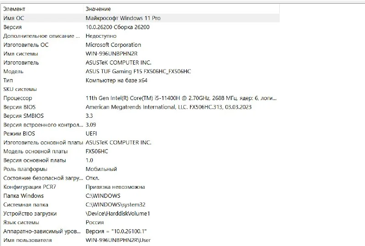Select the Режим BIOS row label

19,134
